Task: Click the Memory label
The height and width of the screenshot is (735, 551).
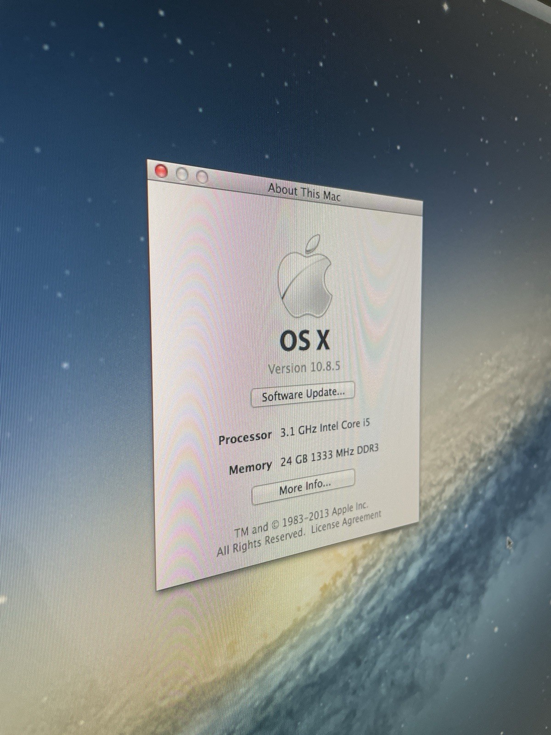Action: [x=250, y=468]
